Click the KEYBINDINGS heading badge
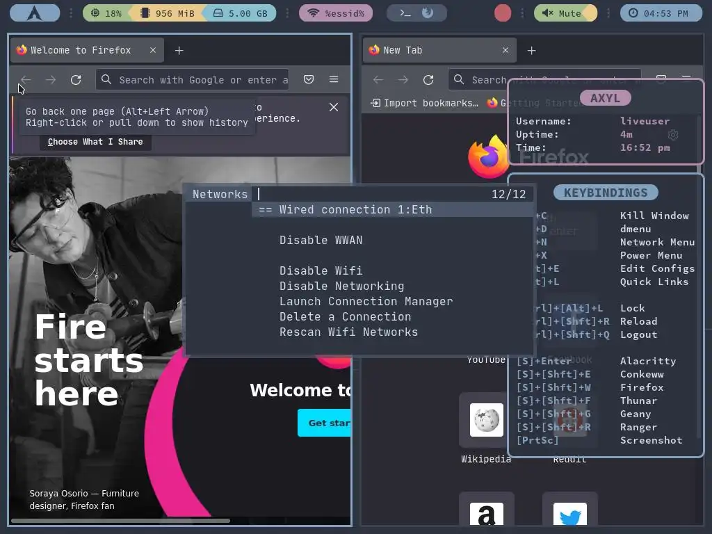Viewport: 712px width, 534px height. click(x=606, y=193)
